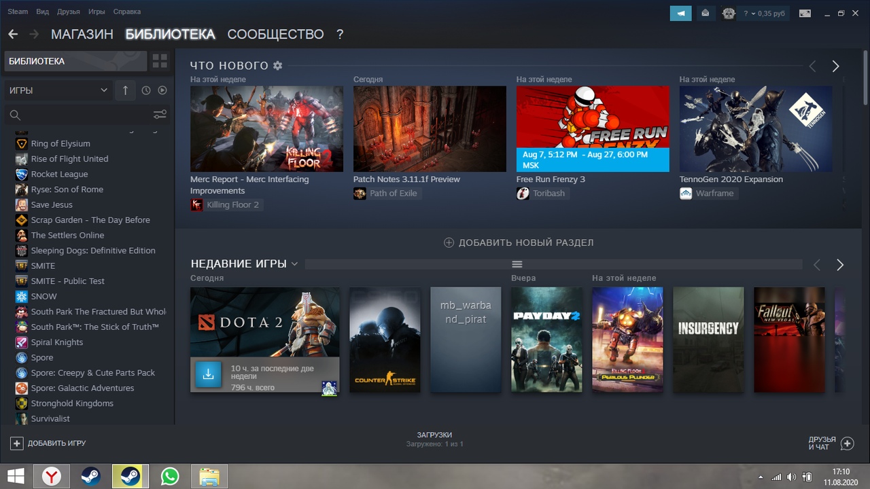Open the Друзья menu
Viewport: 870px width, 489px height.
(69, 12)
